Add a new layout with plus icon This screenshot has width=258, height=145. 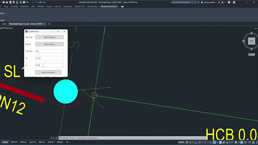tap(67, 142)
